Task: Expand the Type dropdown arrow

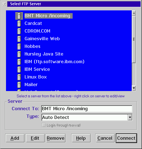Action: [130, 117]
